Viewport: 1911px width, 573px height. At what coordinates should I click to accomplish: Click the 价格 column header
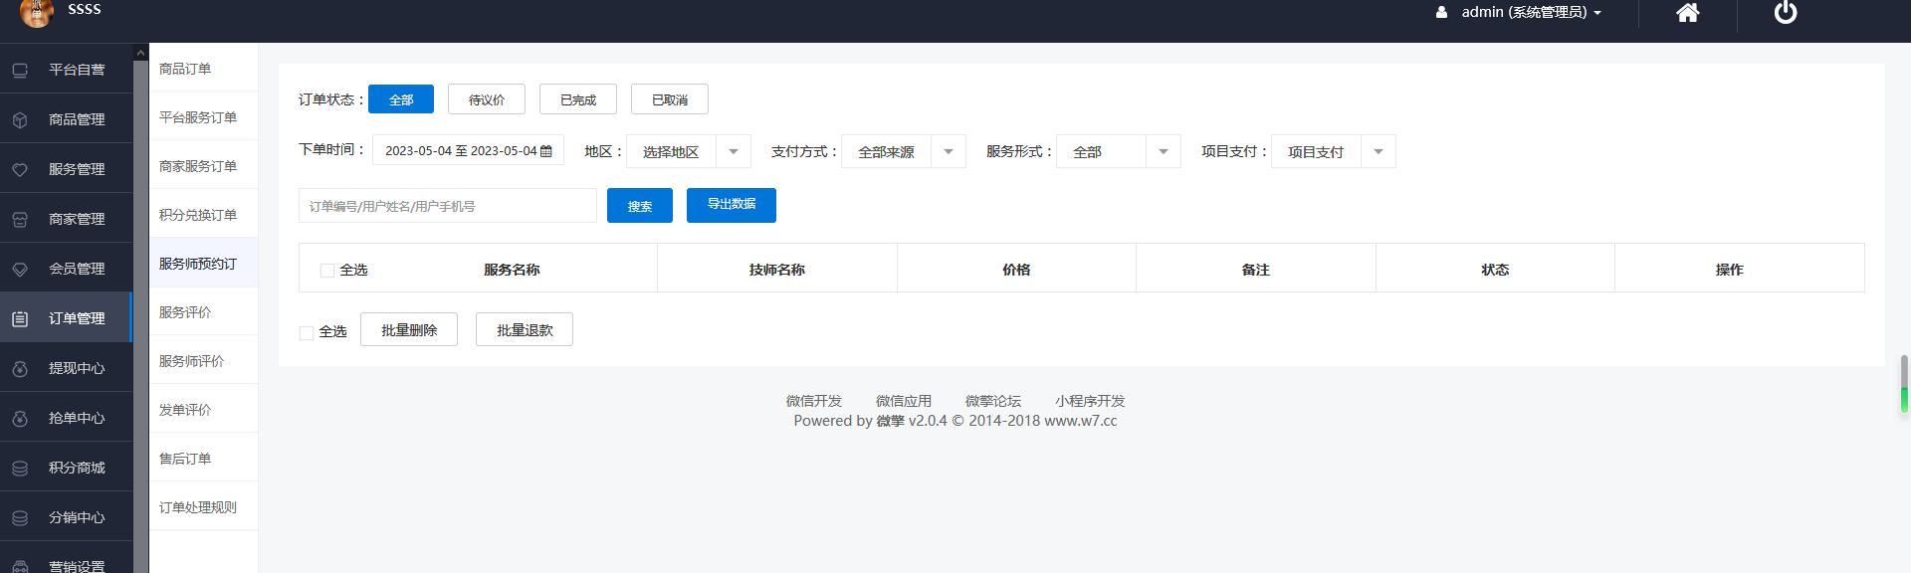point(1016,270)
